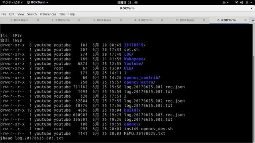Click log.20170625.001.txt file name
The height and width of the screenshot is (143, 255).
coord(148,91)
